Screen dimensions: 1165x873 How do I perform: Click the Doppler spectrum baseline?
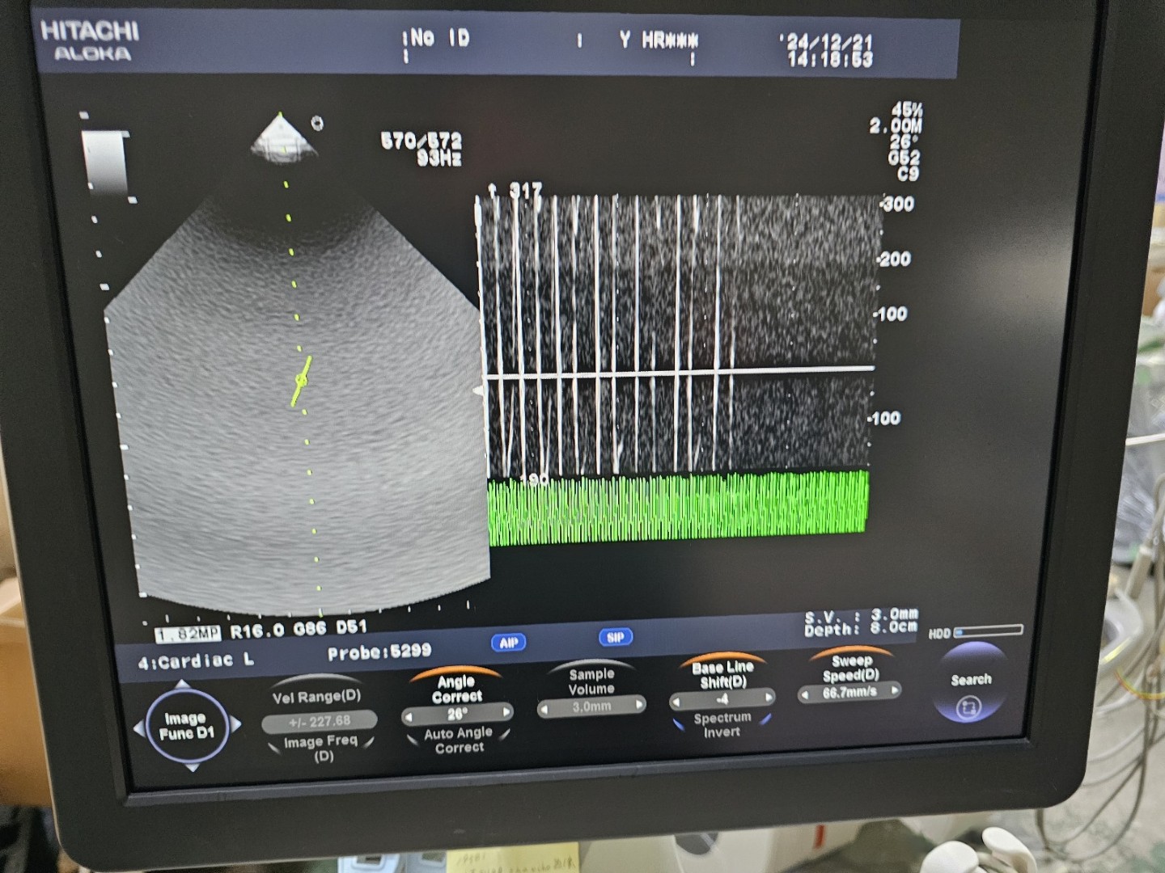(680, 372)
